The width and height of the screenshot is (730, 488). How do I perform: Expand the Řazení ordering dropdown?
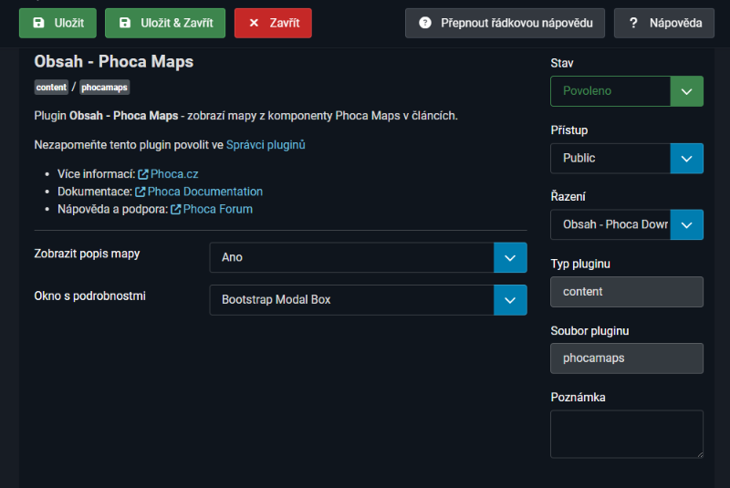[627, 224]
